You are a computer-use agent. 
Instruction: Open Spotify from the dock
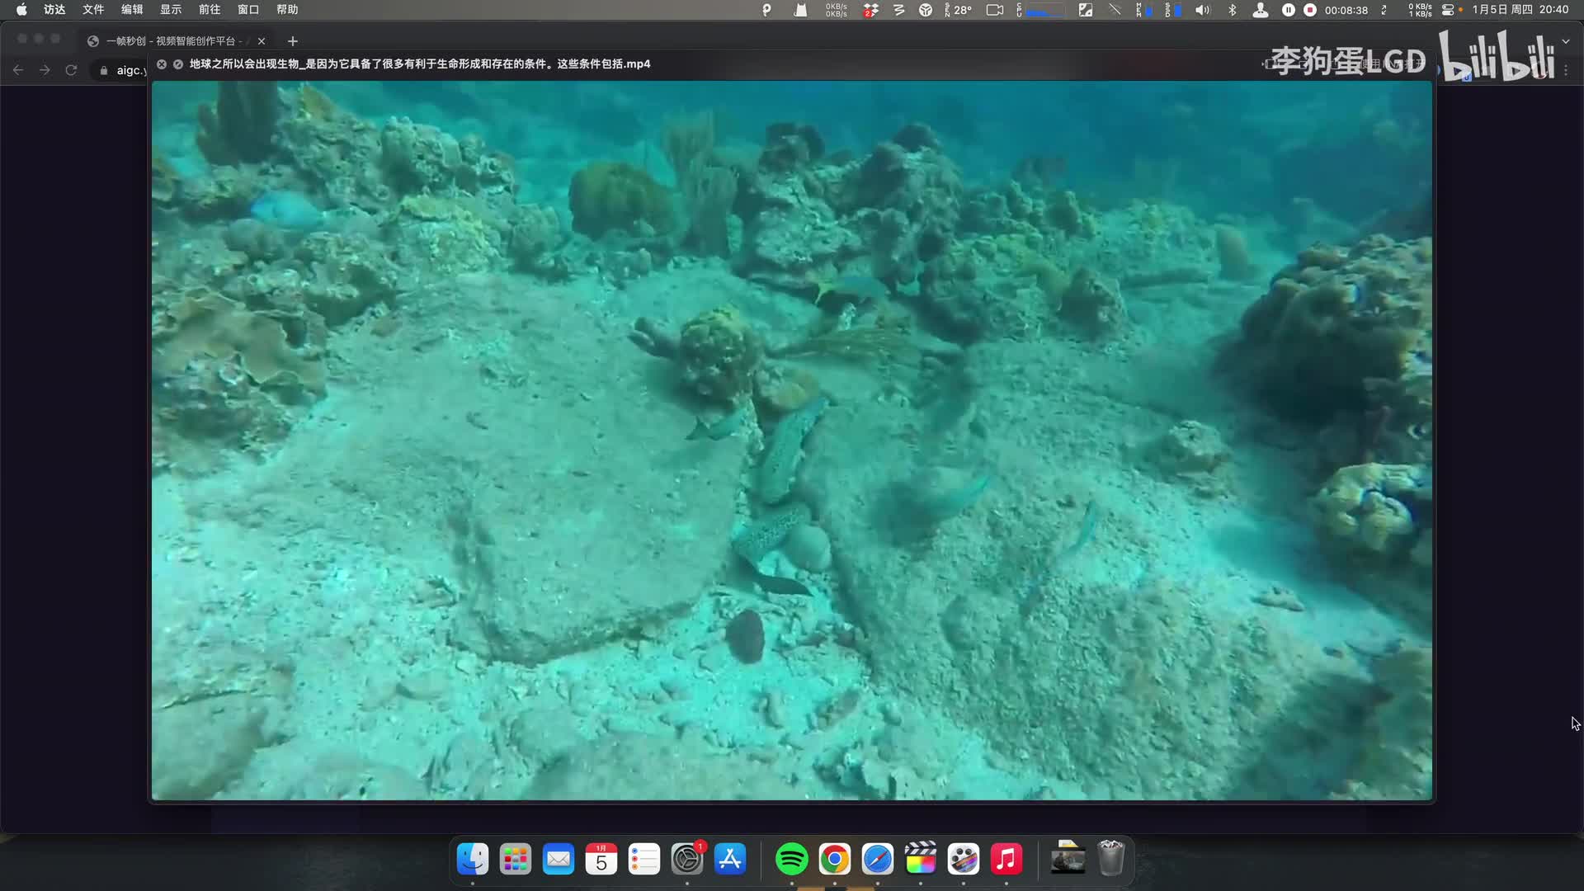point(792,860)
